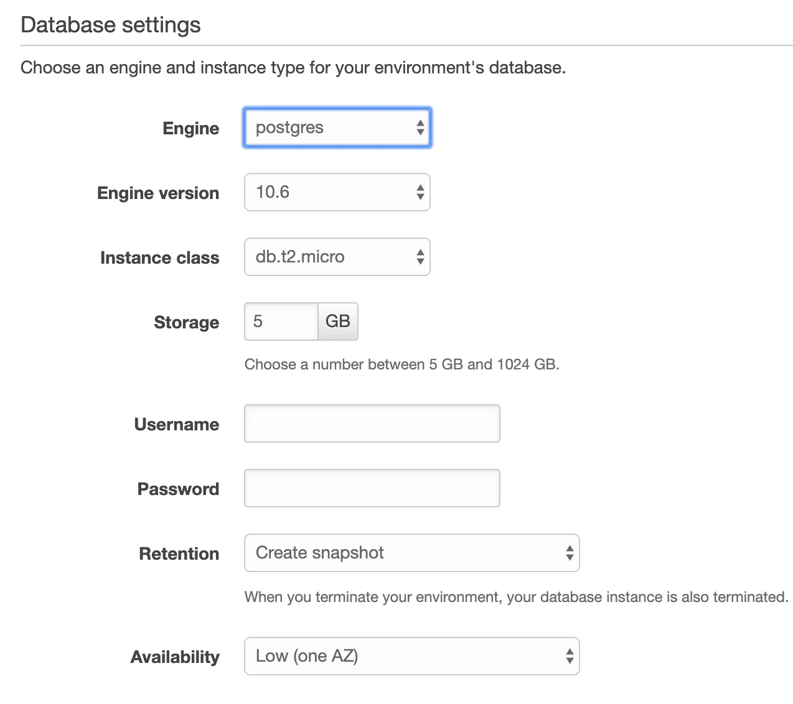Viewport: 793px width, 704px height.
Task: Click the Storage size input field
Action: coord(281,322)
